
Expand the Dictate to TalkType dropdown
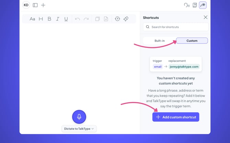pyautogui.click(x=79, y=129)
